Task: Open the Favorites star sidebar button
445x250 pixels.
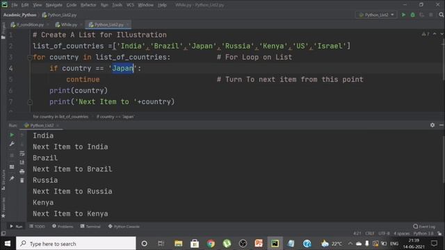Action: click(x=3, y=208)
